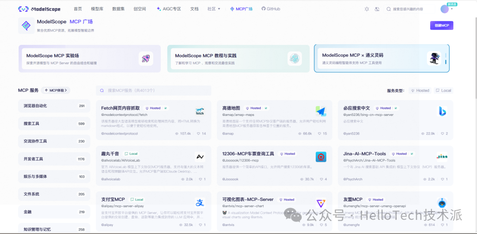This screenshot has width=477, height=234.
Task: Click the MCP 广场 page logo icon
Action: click(26, 26)
